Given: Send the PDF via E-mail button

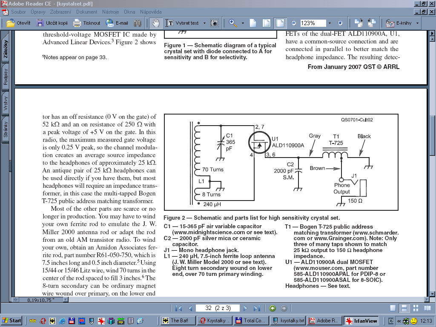Looking at the screenshot, I should [117, 23].
